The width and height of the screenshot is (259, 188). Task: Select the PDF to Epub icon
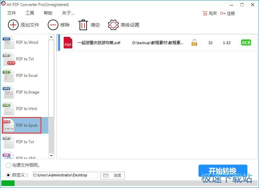tap(8, 125)
